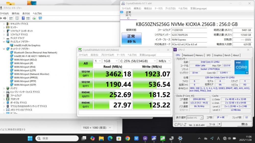
Task: Click the taskbar 検索 search box
Action: coord(57,138)
